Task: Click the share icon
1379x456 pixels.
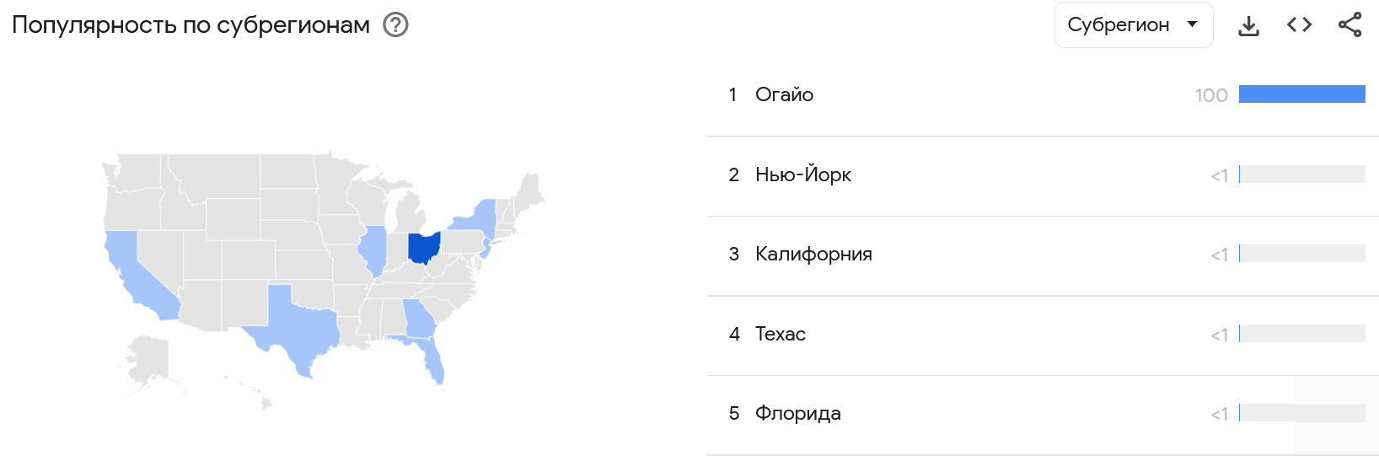Action: tap(1349, 25)
